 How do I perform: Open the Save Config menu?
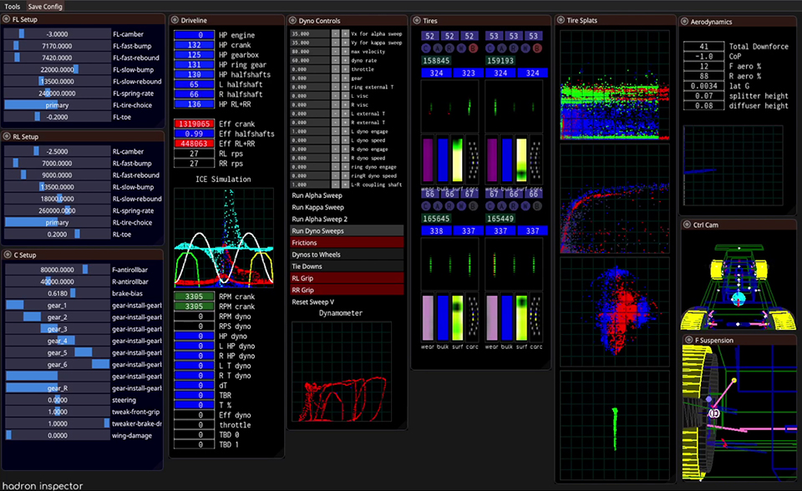pyautogui.click(x=45, y=6)
